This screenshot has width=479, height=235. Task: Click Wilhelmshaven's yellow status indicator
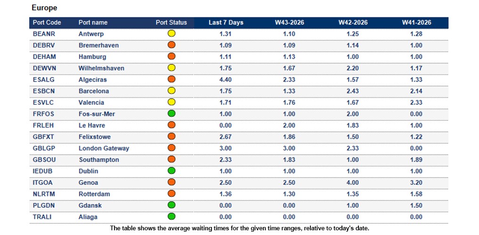tap(171, 68)
